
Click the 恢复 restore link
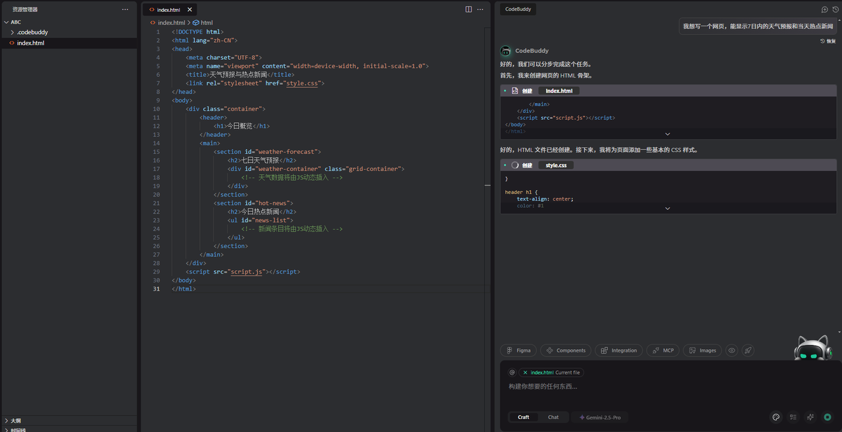click(828, 41)
